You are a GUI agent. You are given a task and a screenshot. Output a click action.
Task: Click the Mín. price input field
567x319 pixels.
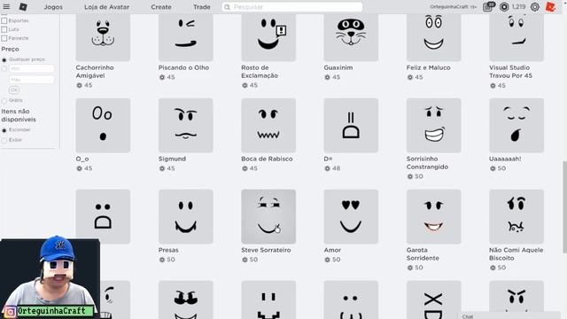[32, 69]
